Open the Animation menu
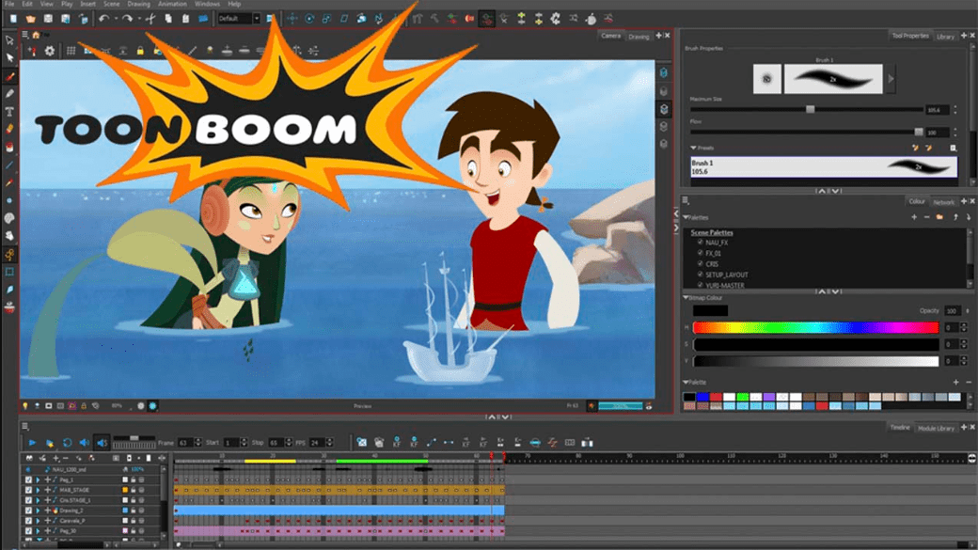Image resolution: width=978 pixels, height=550 pixels. click(172, 4)
